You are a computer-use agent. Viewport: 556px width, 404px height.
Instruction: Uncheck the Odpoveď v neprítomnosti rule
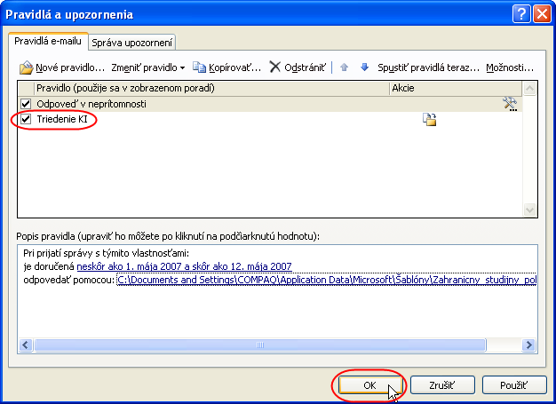pos(26,104)
